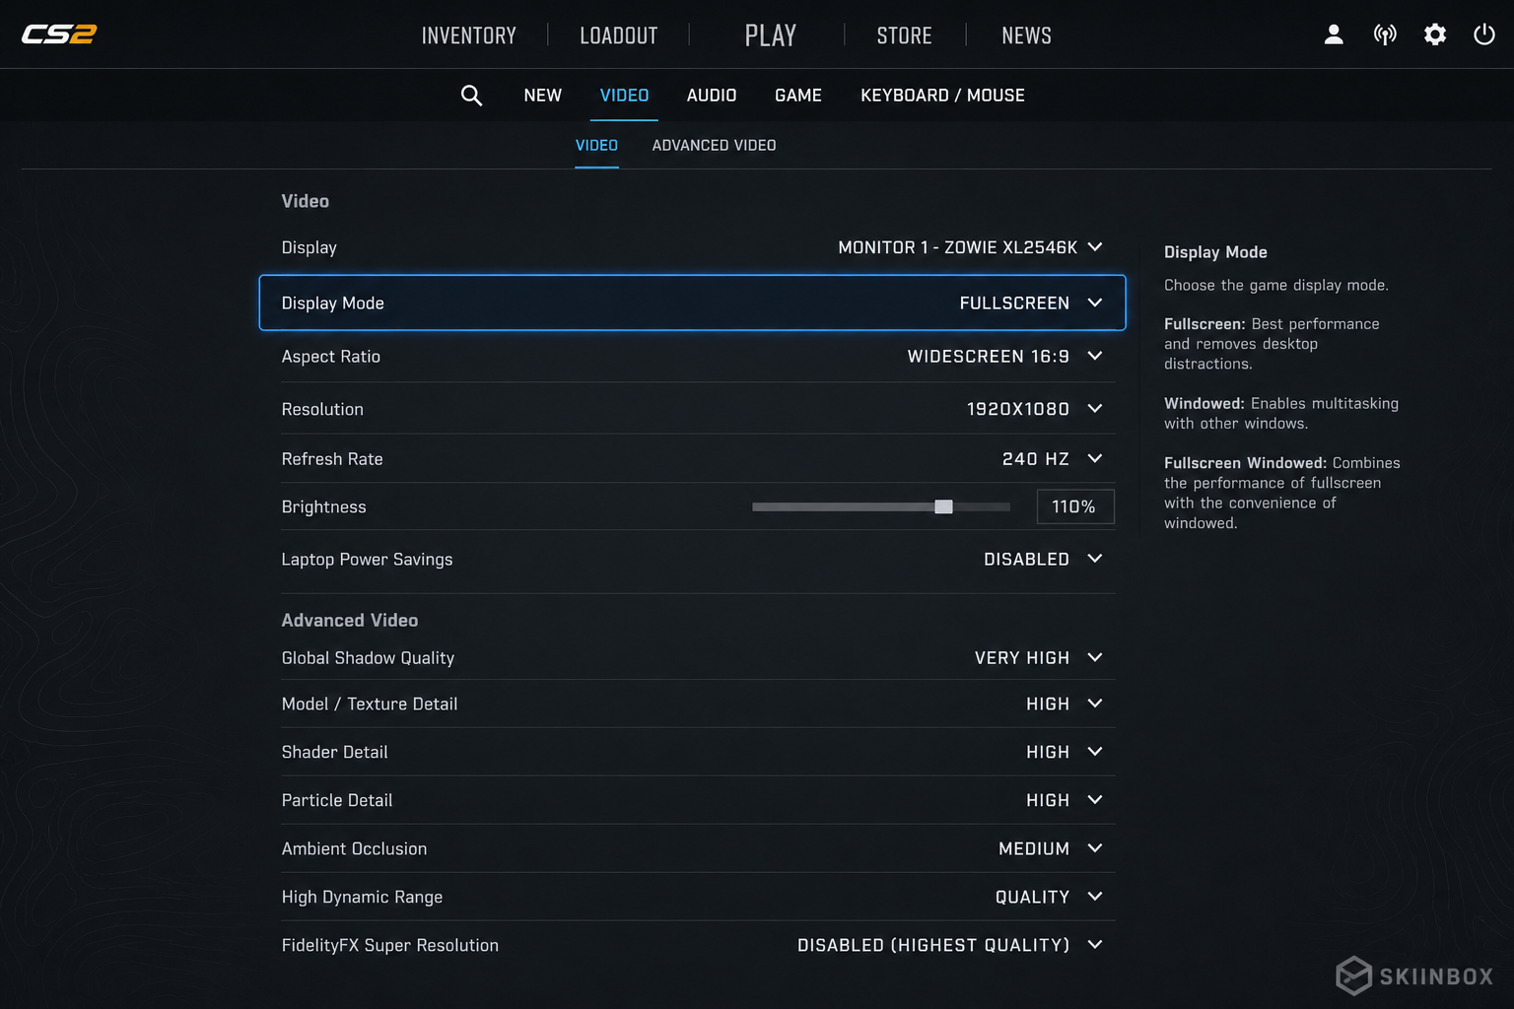Open the News menu
This screenshot has width=1514, height=1009.
1027,35
